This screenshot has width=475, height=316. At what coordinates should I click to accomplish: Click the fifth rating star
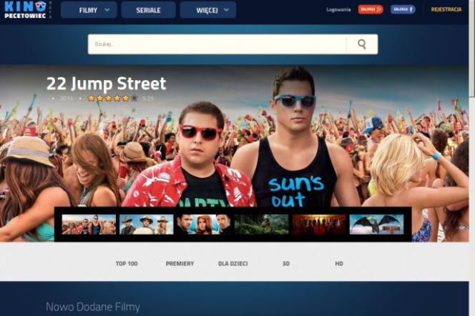point(126,98)
